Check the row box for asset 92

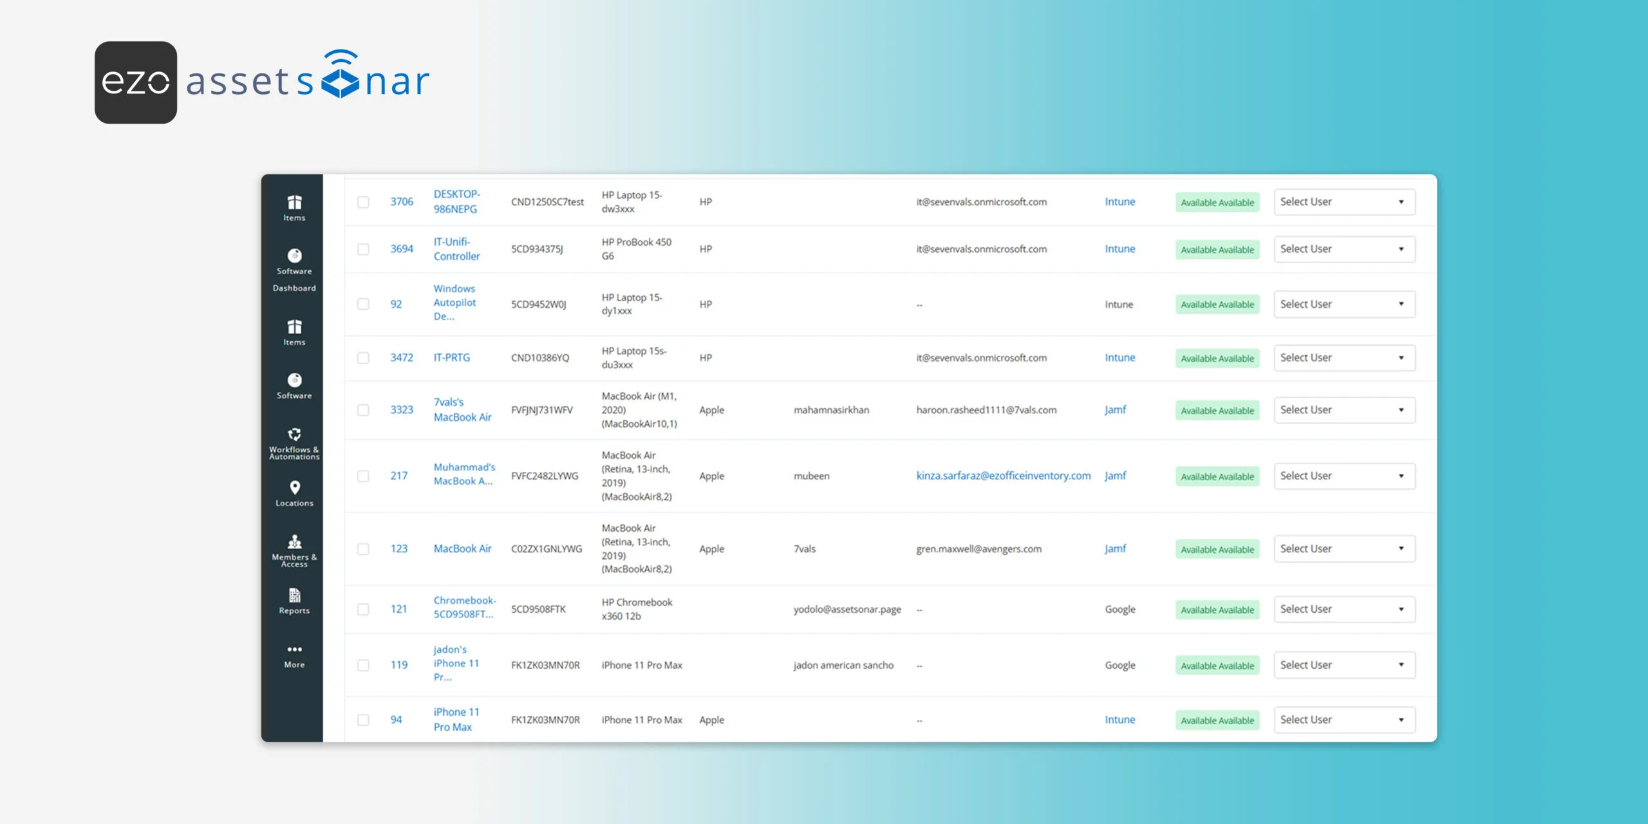point(363,304)
